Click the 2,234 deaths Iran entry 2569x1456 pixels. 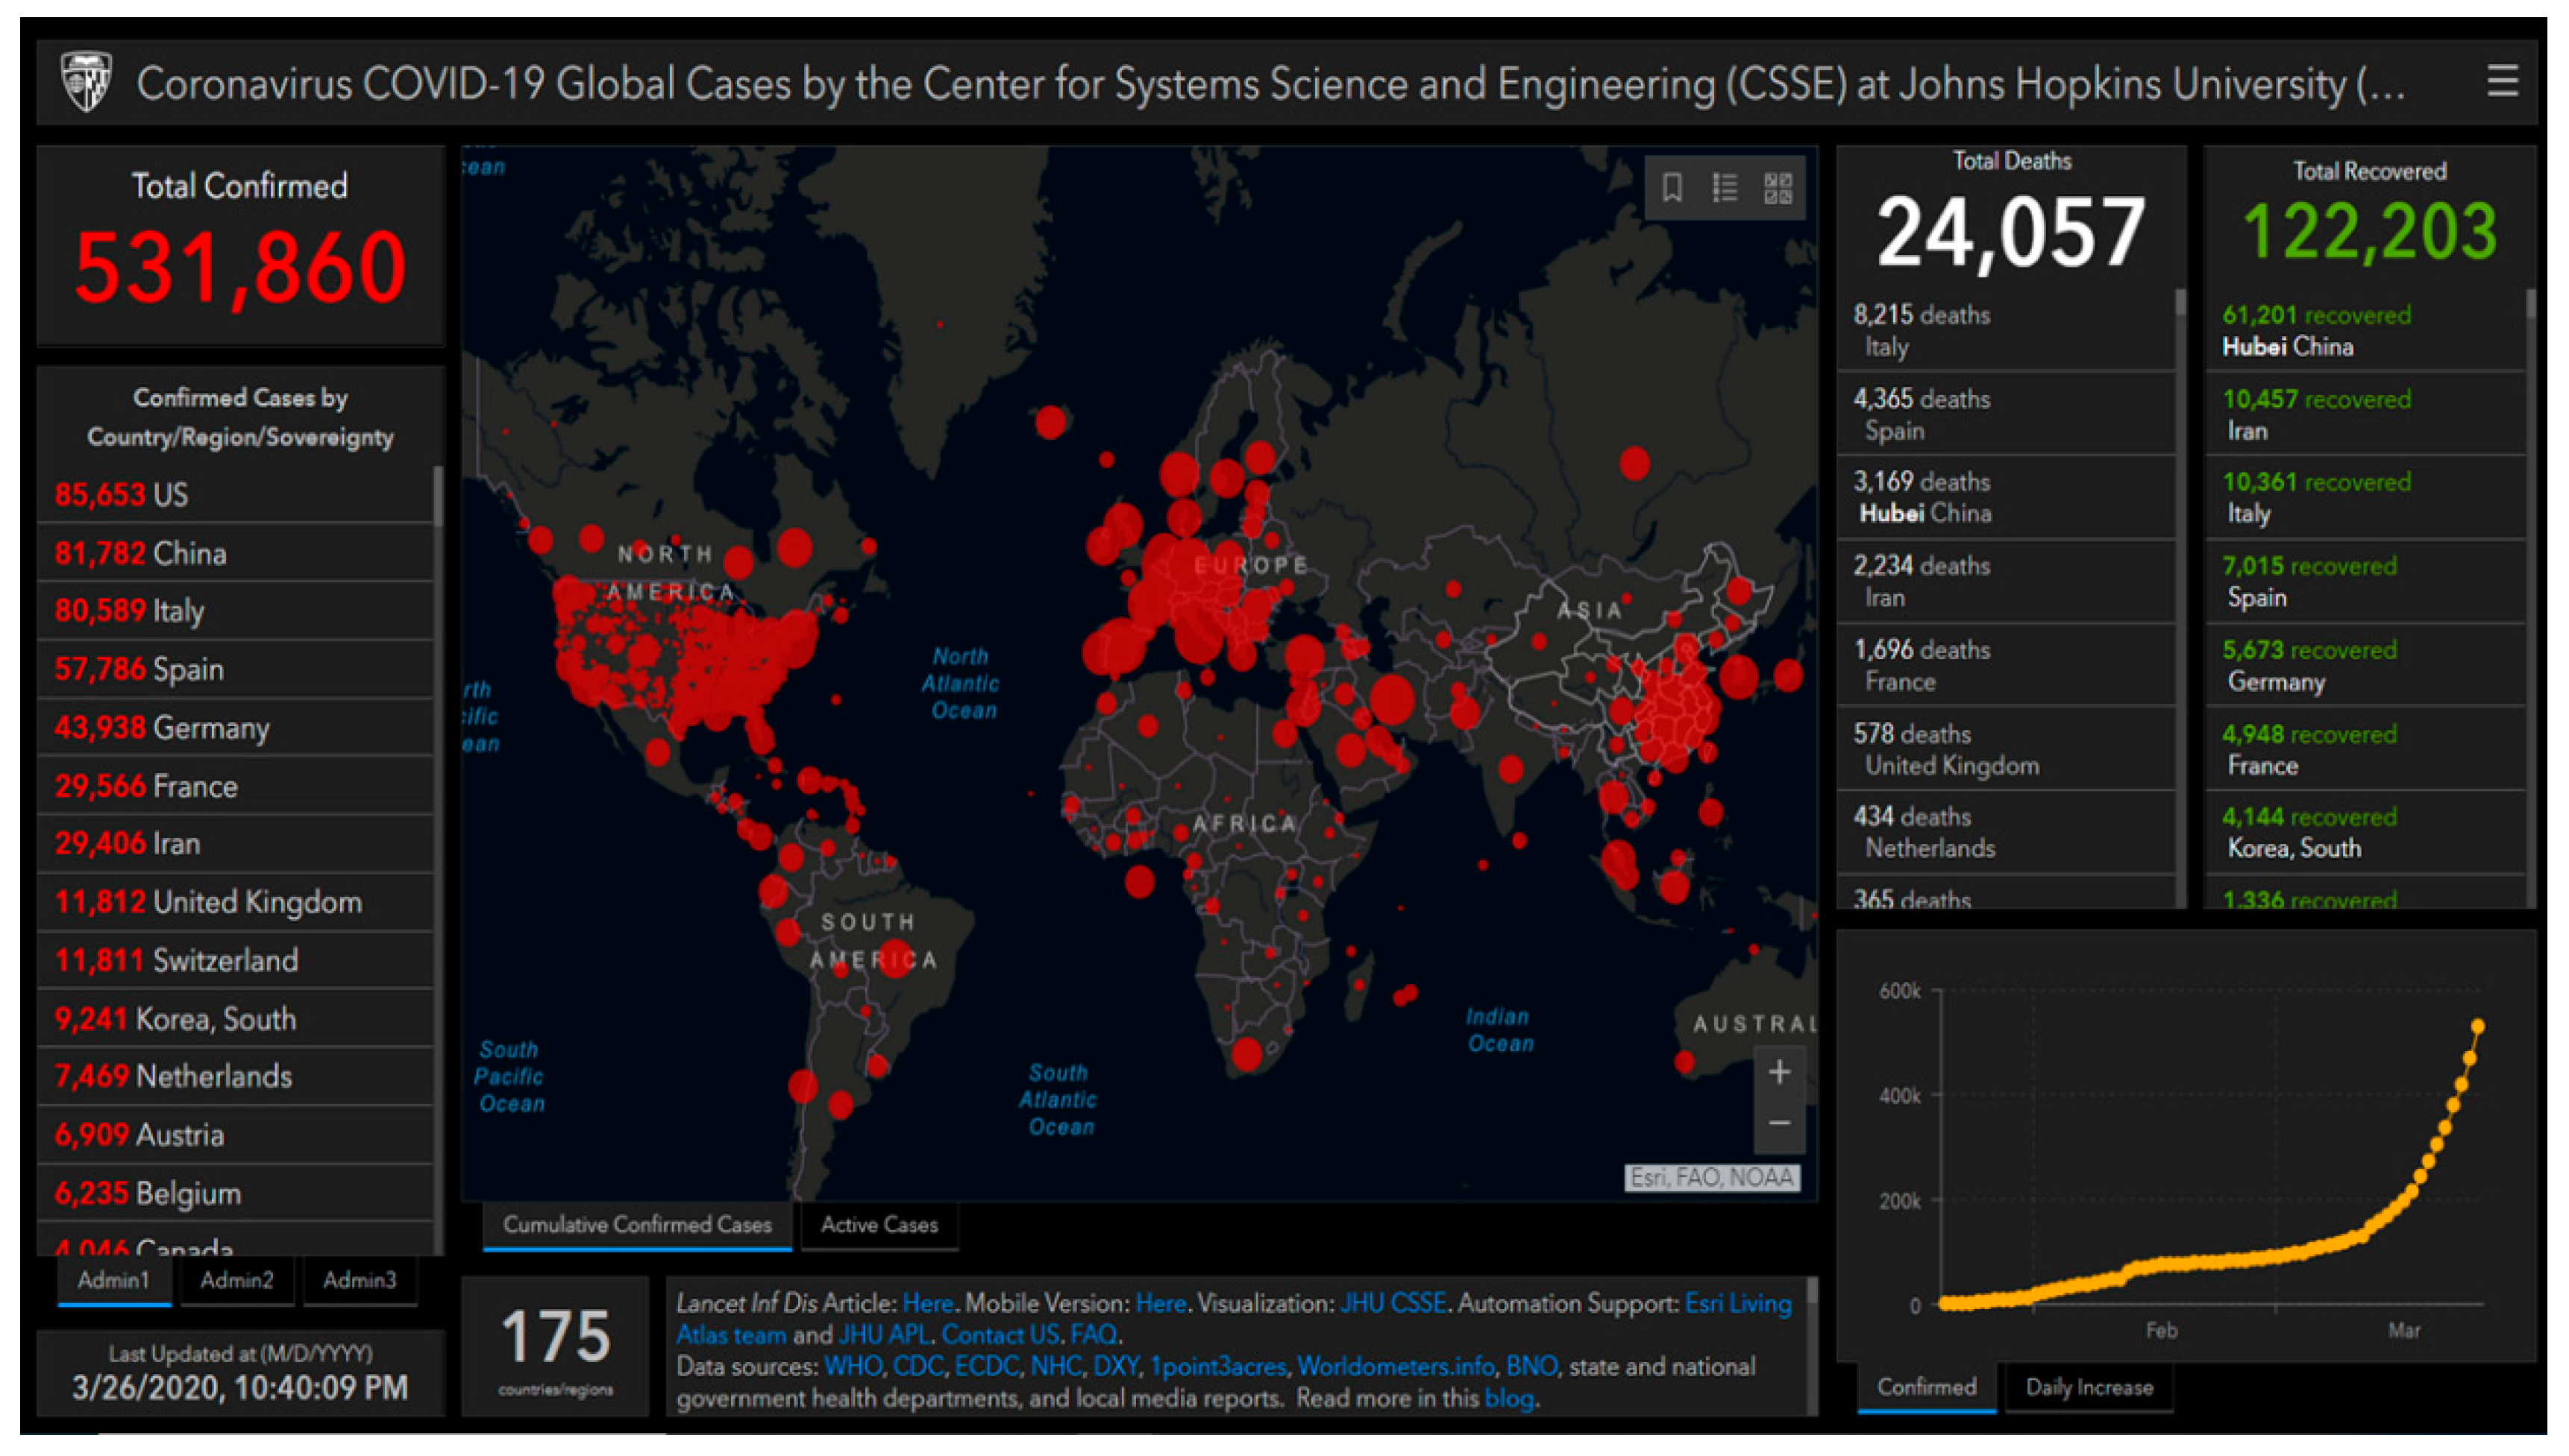(x=2006, y=581)
